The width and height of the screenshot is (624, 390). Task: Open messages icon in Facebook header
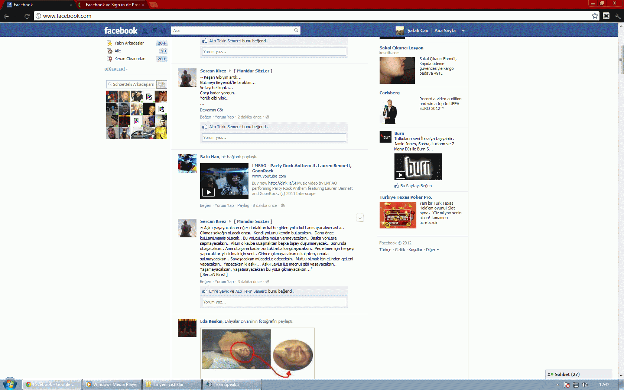tap(154, 31)
